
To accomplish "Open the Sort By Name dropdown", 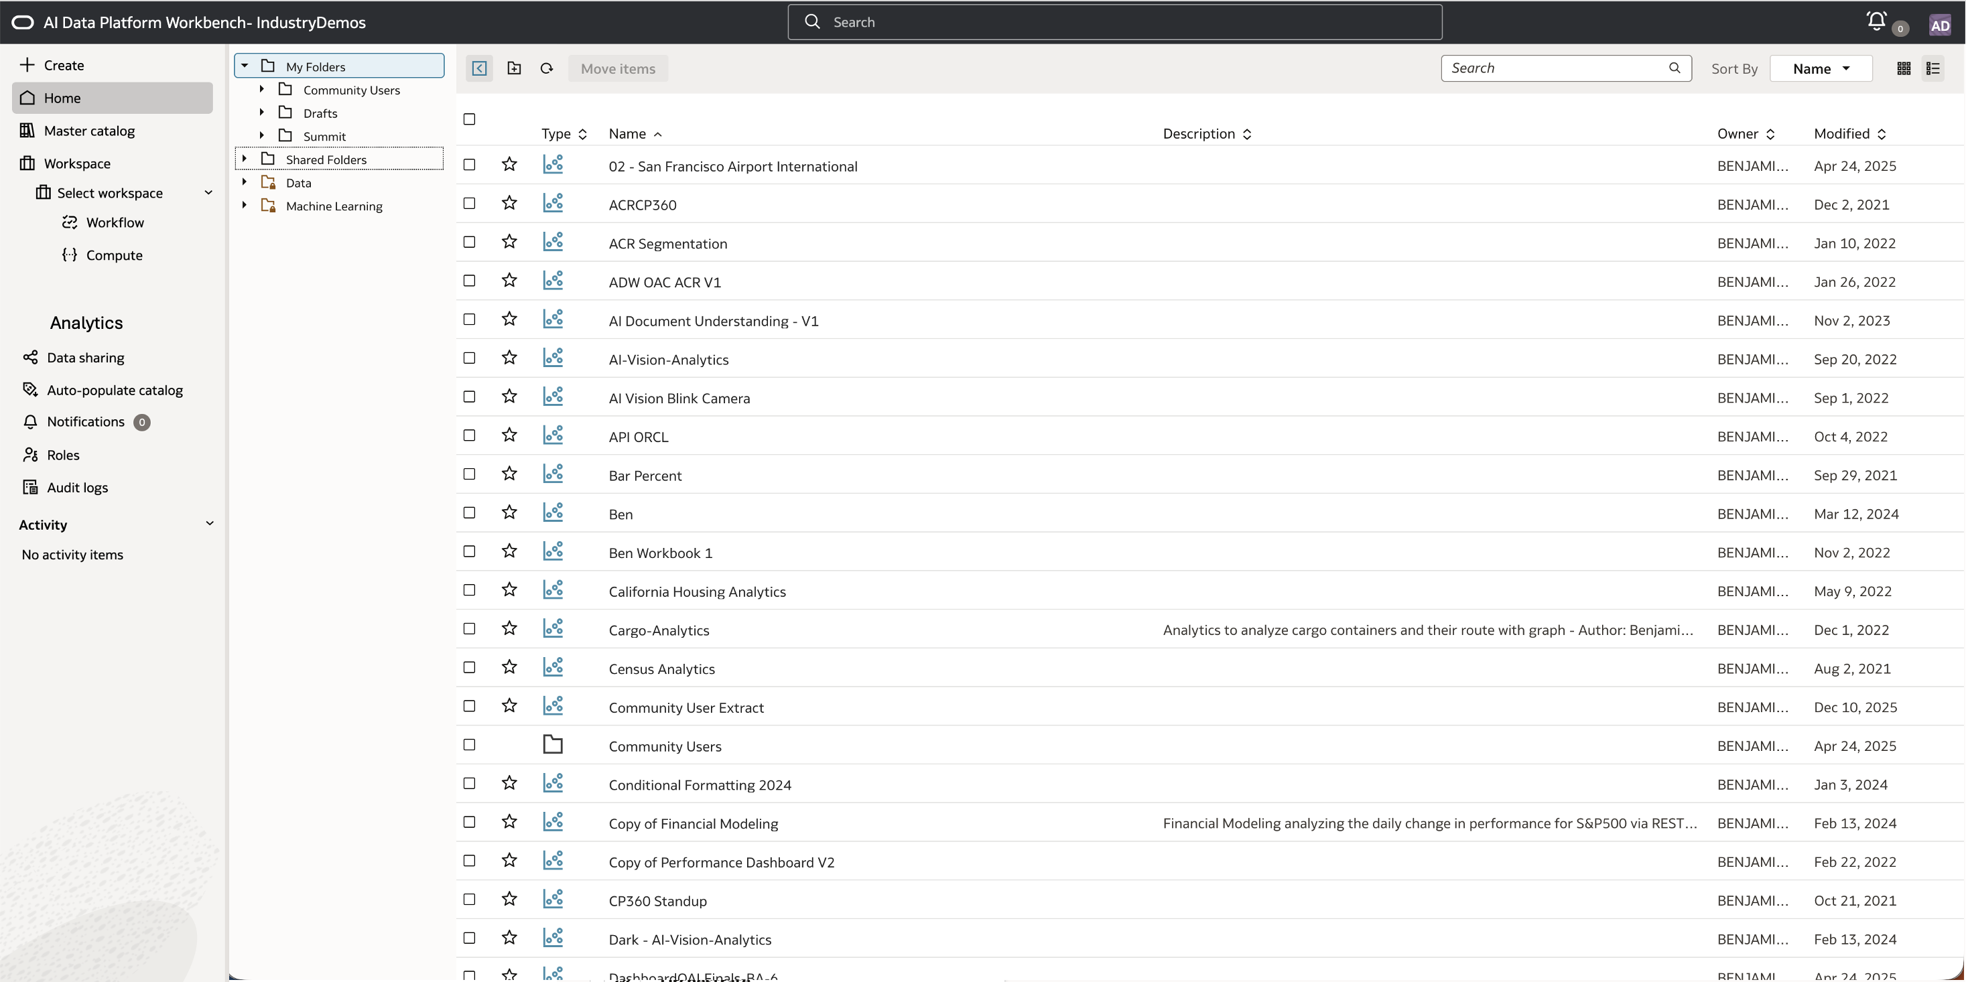I will (x=1820, y=69).
